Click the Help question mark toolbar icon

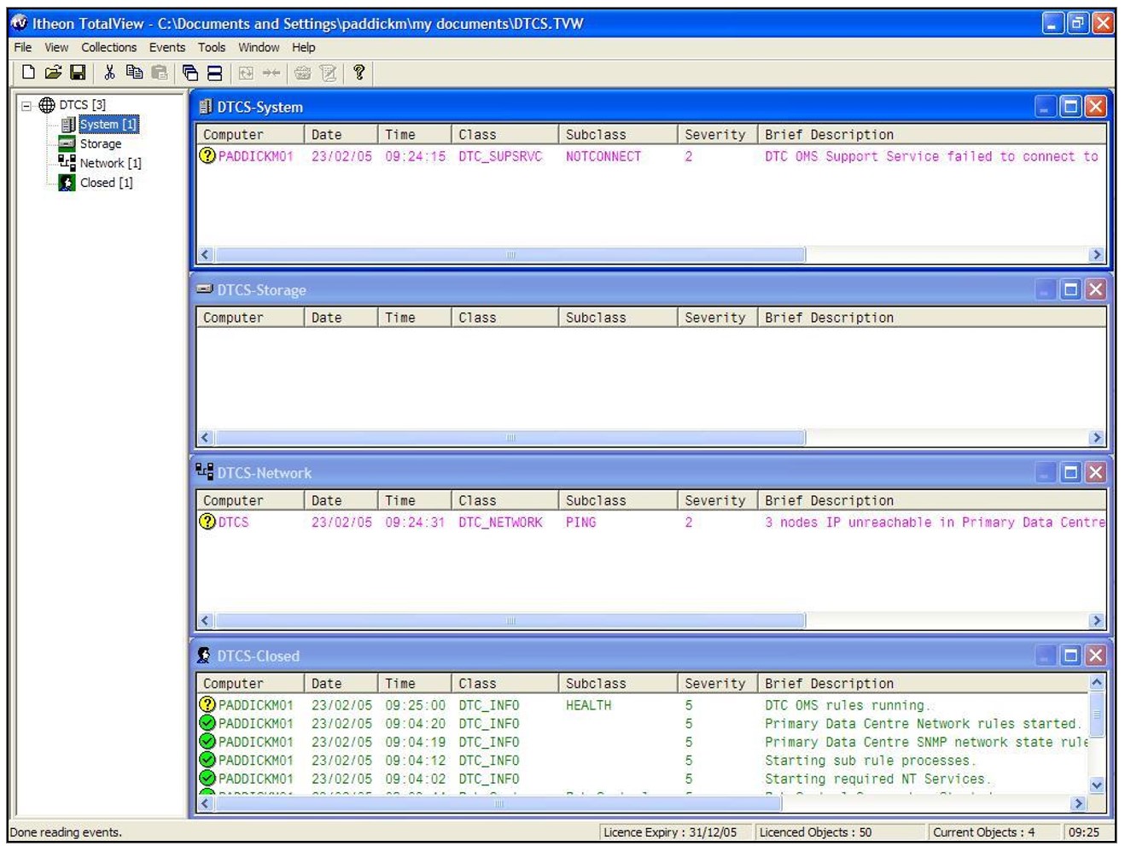pyautogui.click(x=358, y=73)
